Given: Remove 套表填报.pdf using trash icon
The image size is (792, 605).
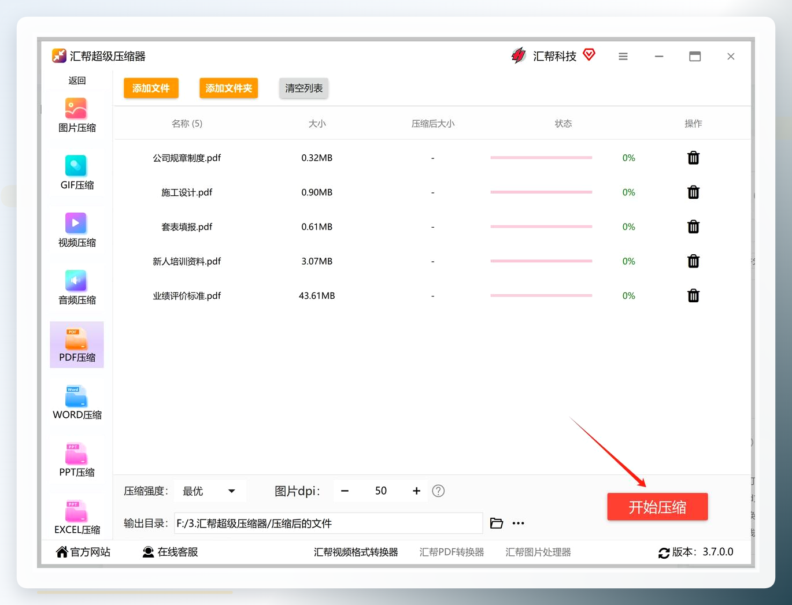Looking at the screenshot, I should point(693,227).
